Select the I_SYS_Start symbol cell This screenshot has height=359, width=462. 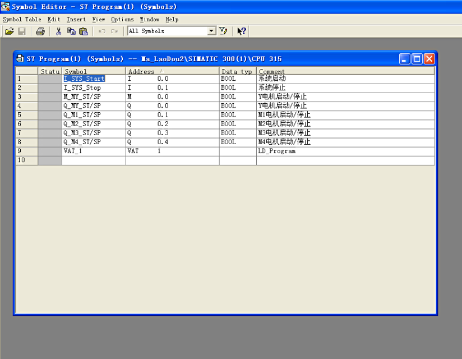(94, 79)
